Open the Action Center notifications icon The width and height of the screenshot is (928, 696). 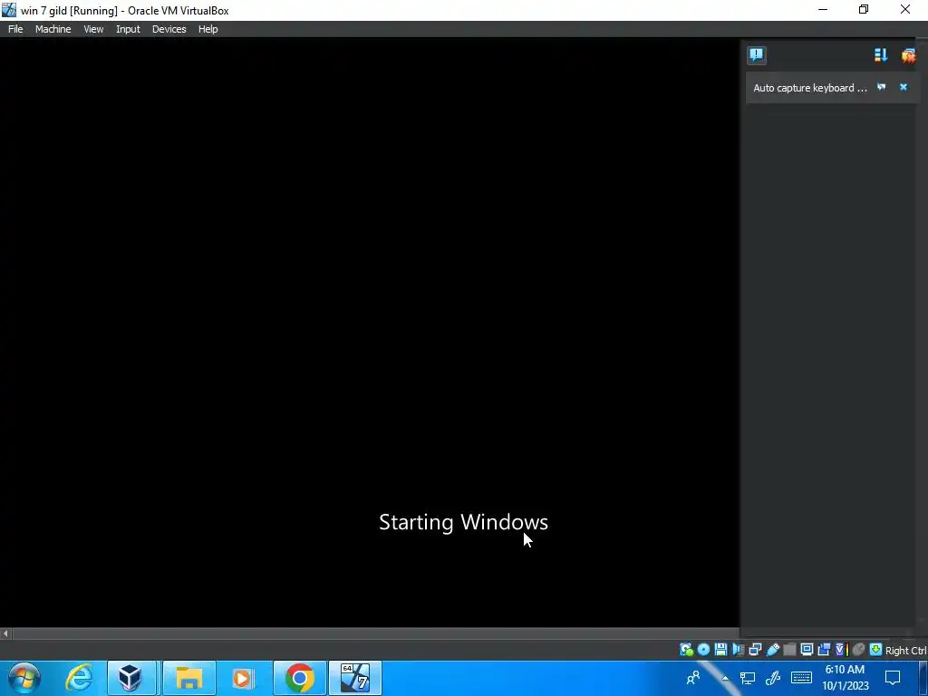[893, 678]
